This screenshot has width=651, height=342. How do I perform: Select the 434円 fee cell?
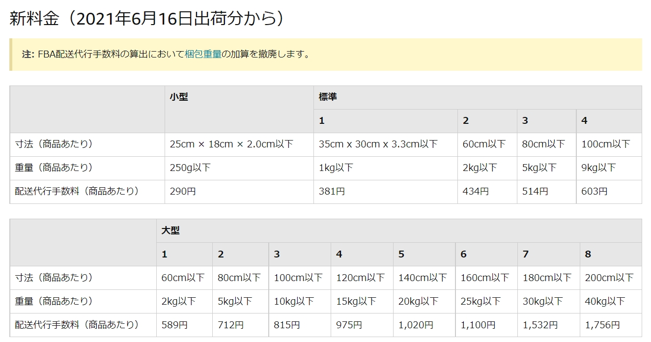point(476,192)
